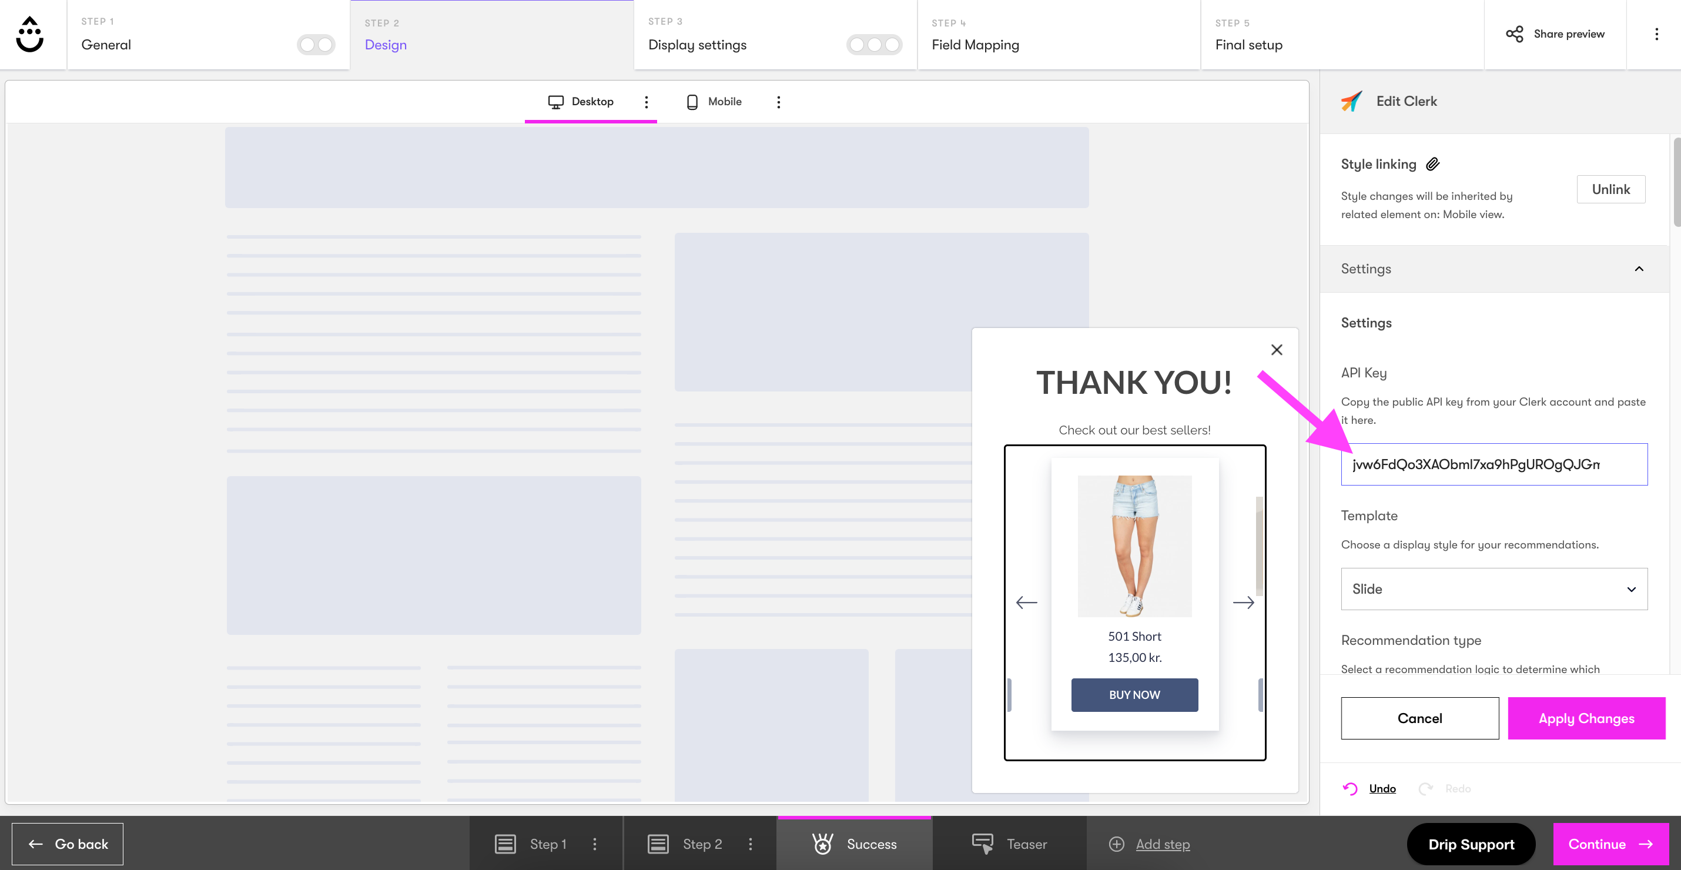Image resolution: width=1681 pixels, height=870 pixels.
Task: Open Step 2 Design tab
Action: click(491, 35)
